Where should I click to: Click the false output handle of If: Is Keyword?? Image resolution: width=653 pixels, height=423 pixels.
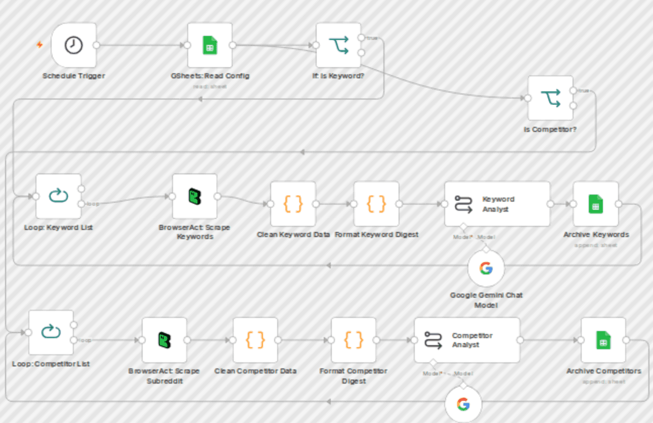coord(361,53)
